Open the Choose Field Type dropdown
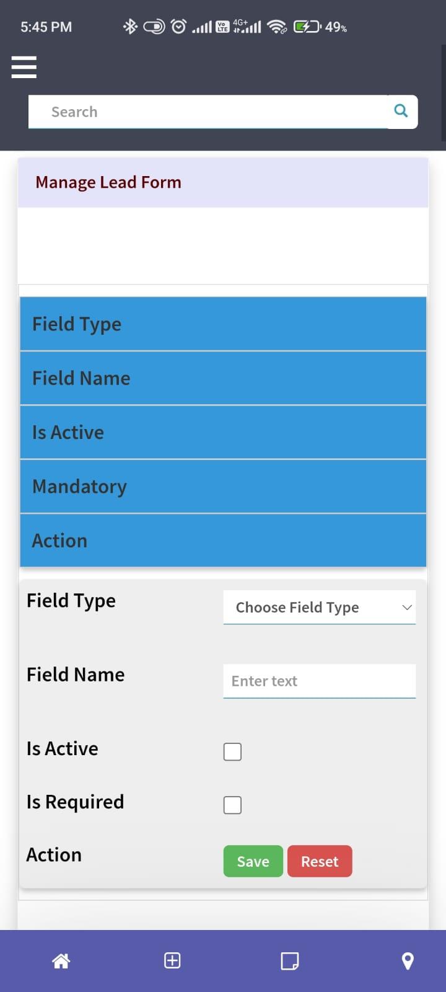 point(319,607)
